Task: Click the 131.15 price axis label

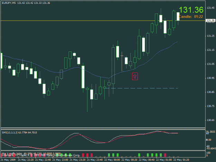Action: point(210,50)
